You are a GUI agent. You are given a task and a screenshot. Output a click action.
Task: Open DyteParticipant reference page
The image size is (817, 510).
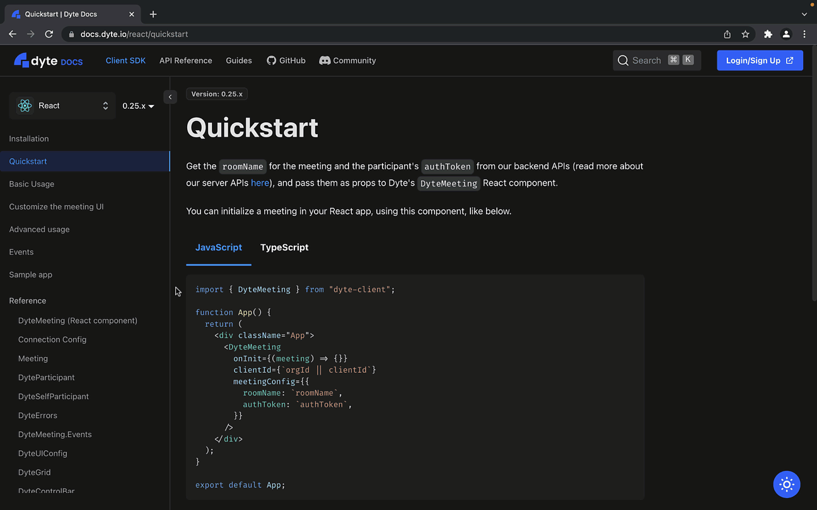pyautogui.click(x=47, y=377)
